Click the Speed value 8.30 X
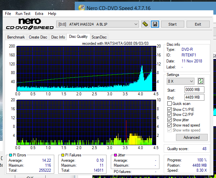 click(x=201, y=170)
